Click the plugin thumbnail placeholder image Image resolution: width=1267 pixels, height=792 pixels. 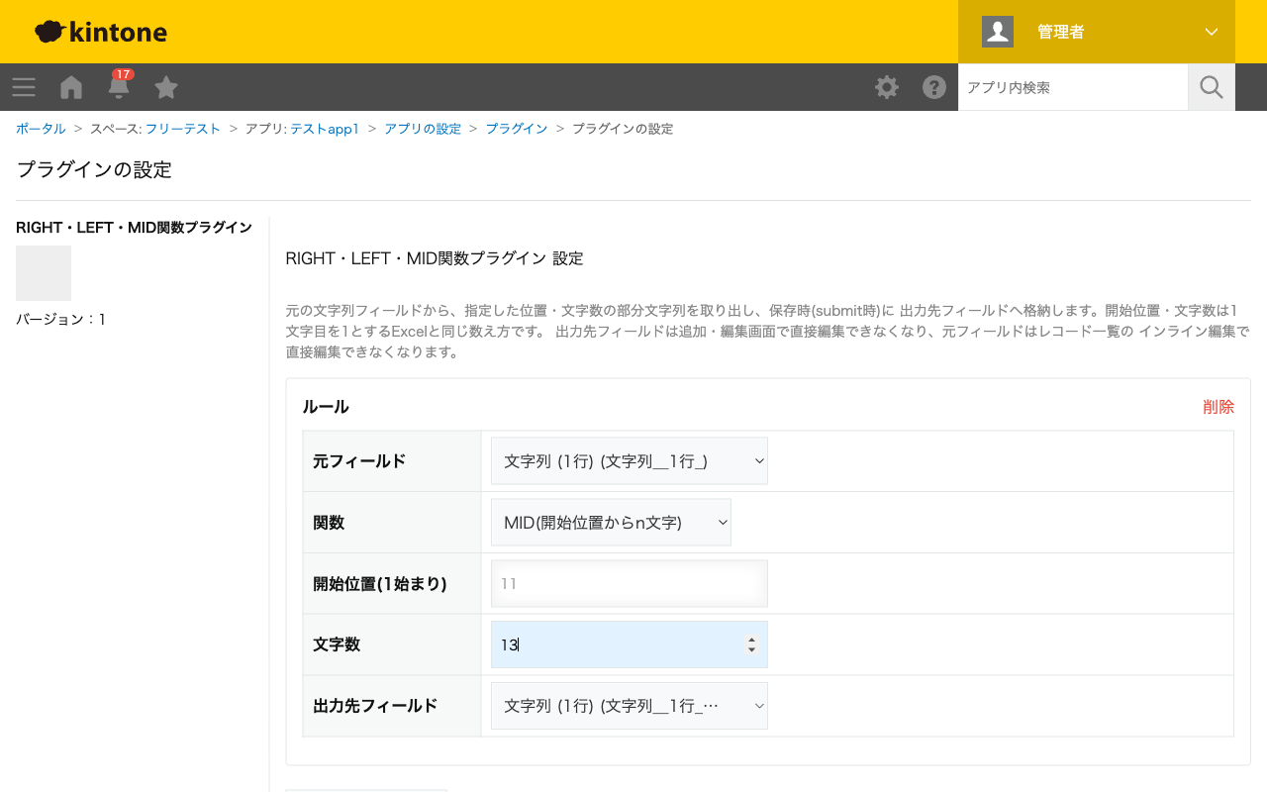(x=44, y=273)
